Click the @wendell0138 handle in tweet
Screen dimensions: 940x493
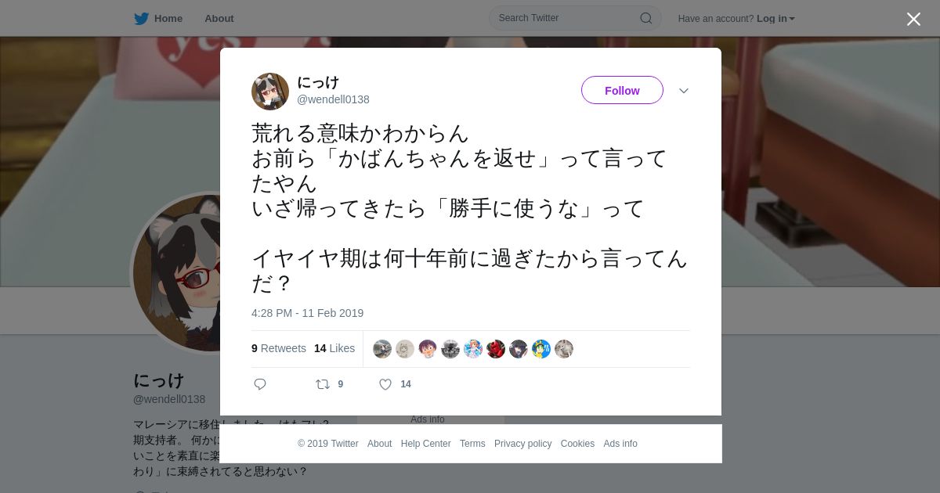point(333,99)
